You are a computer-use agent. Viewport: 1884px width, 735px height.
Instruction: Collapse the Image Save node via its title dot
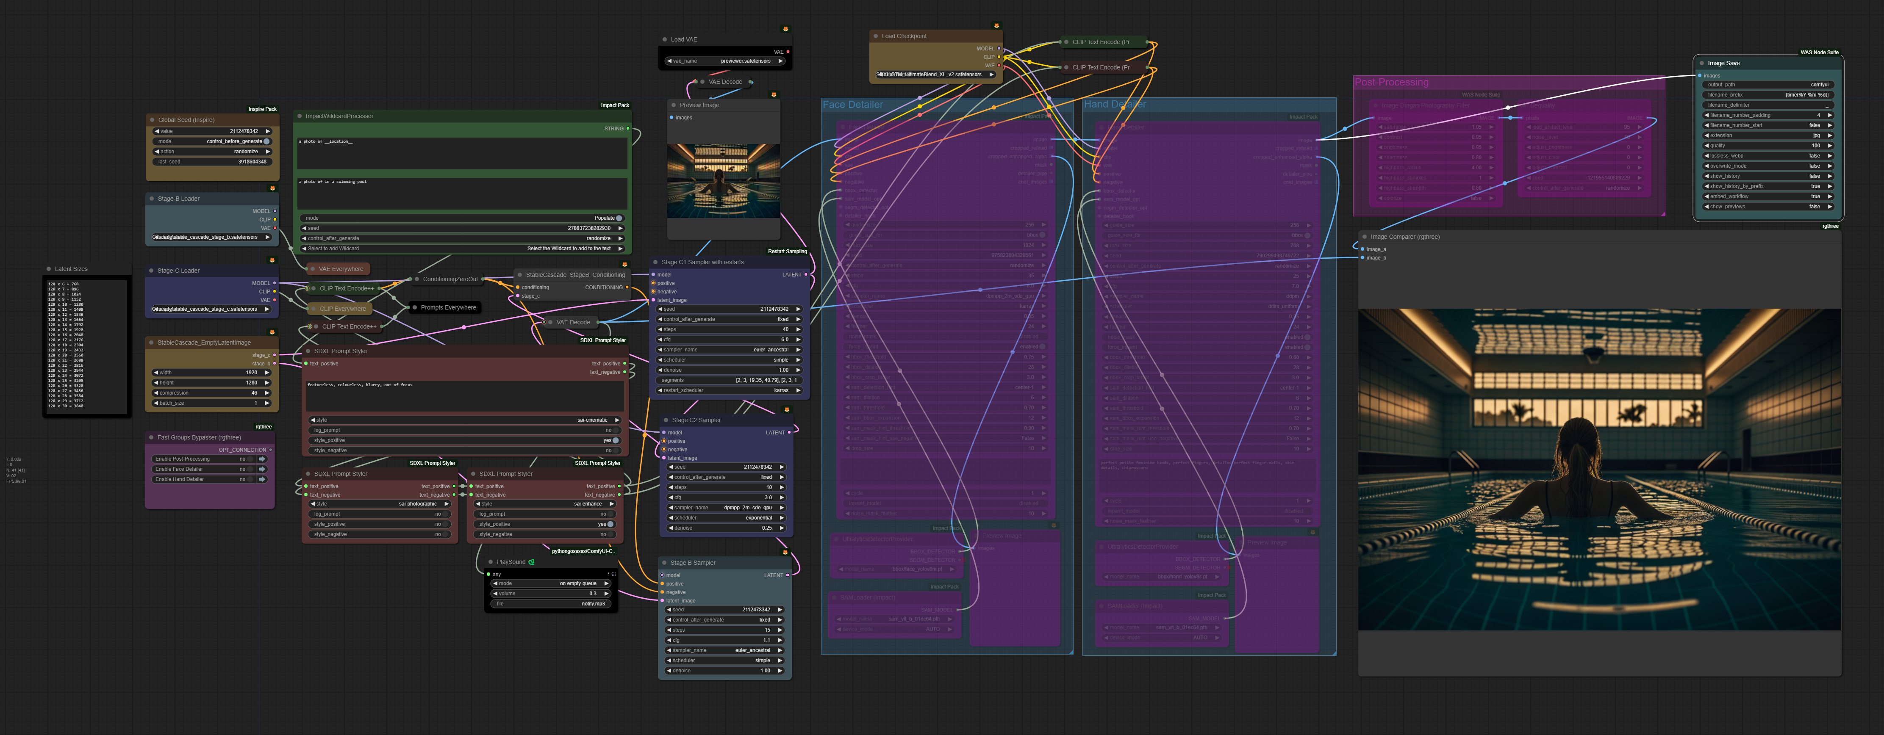pos(1702,64)
